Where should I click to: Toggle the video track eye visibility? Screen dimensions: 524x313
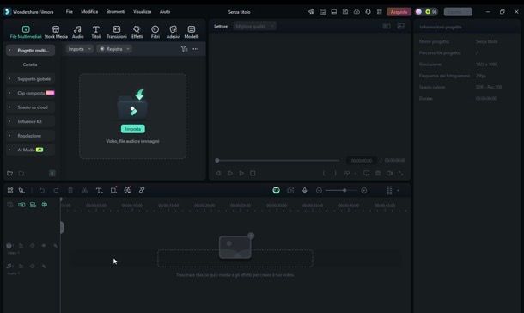[x=44, y=245]
